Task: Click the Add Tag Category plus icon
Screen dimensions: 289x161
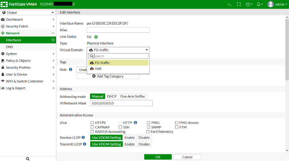Action: (94, 76)
